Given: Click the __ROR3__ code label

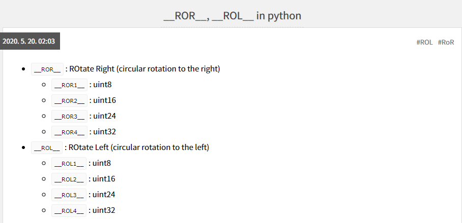Looking at the screenshot, I should point(69,116).
